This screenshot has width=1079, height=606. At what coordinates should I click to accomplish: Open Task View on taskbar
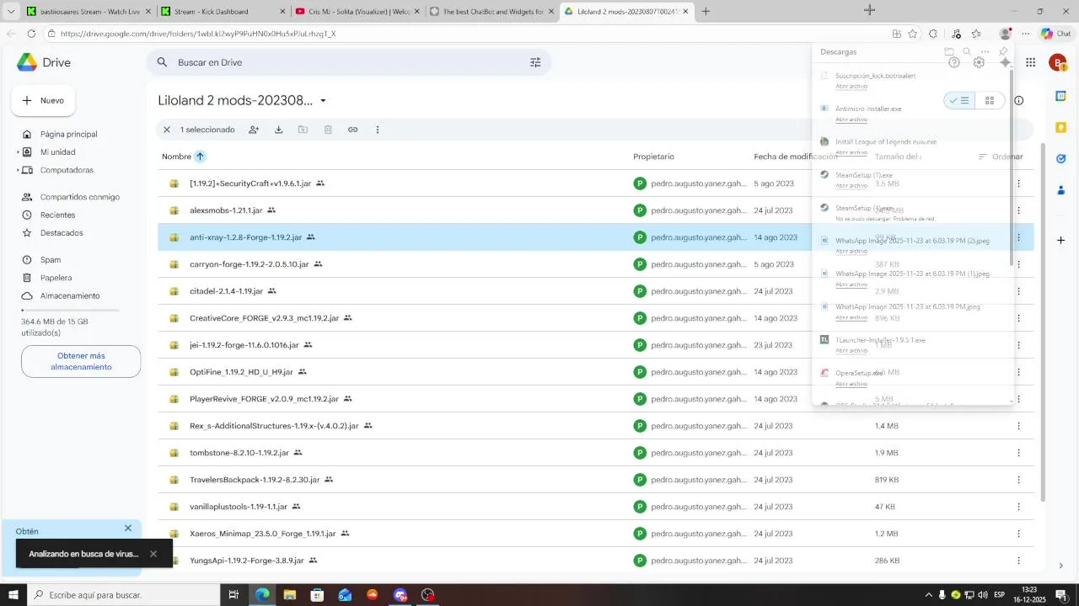click(x=234, y=595)
